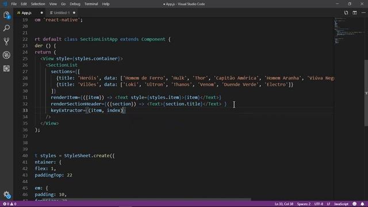The image size is (368, 207).
Task: Open the Manage gear icon
Action: pos(6,194)
